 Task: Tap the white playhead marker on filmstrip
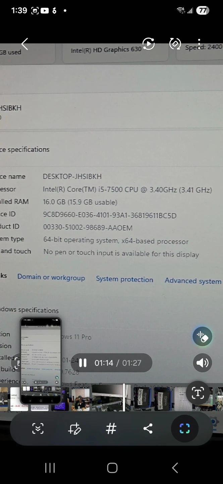(x=124, y=398)
